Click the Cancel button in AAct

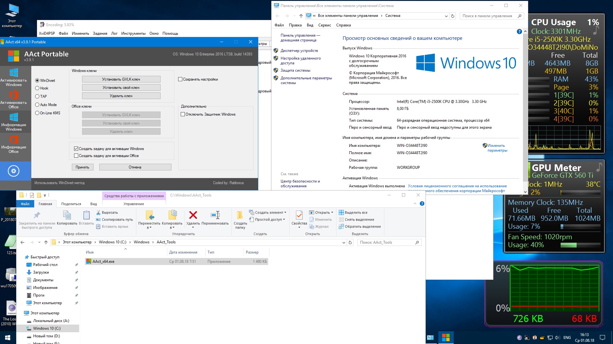click(135, 167)
